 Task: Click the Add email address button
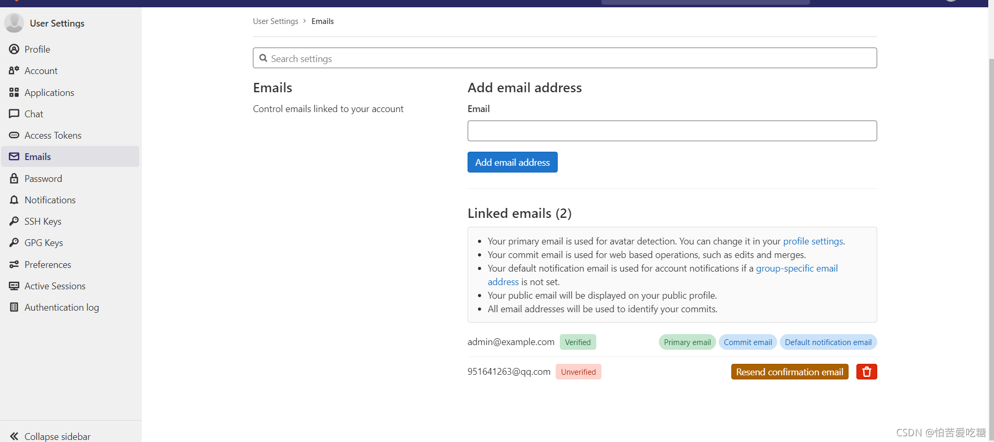(x=512, y=162)
